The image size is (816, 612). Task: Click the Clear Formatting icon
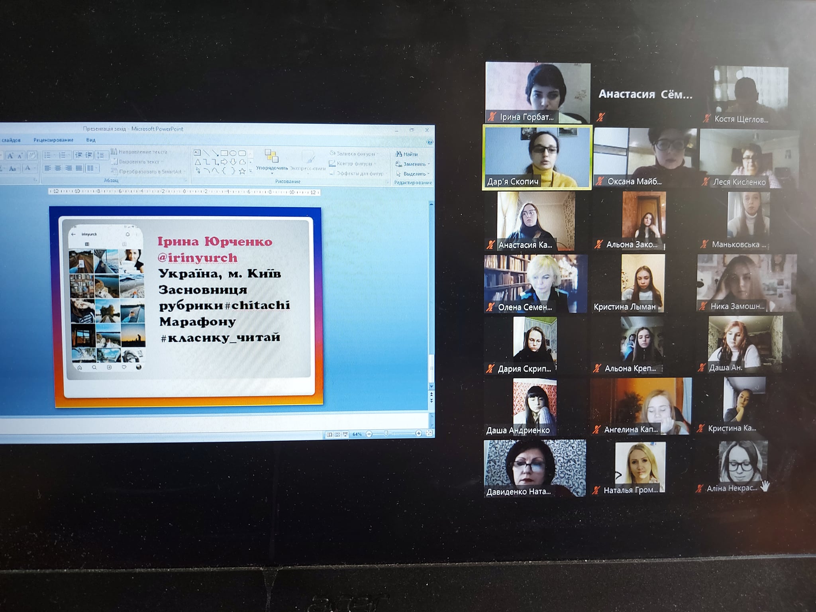pyautogui.click(x=32, y=155)
